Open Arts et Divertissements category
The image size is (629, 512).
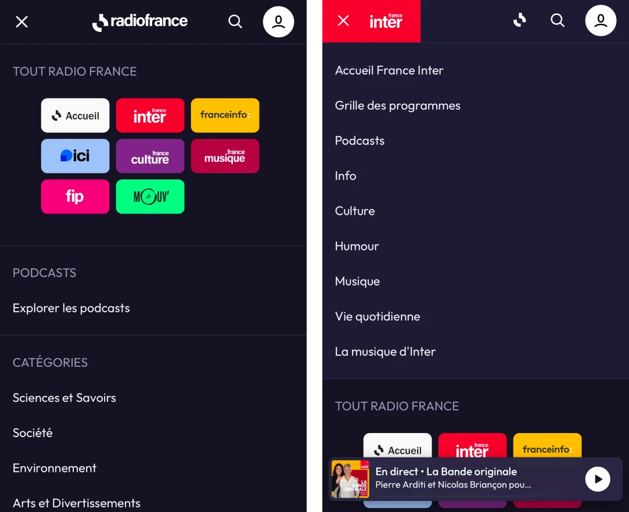pos(76,503)
